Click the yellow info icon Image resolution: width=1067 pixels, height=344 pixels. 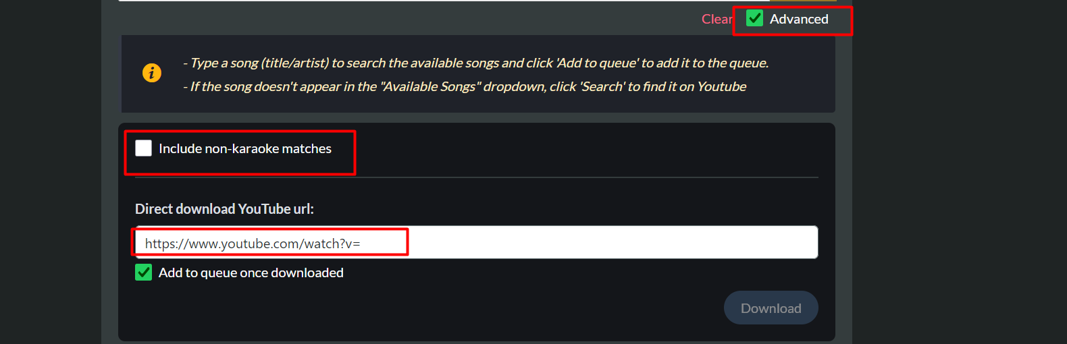coord(152,73)
